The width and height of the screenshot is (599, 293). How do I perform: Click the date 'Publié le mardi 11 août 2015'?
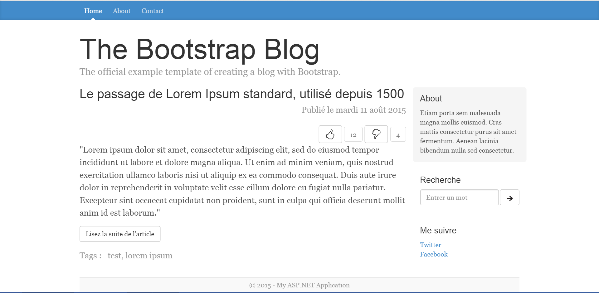(x=353, y=110)
